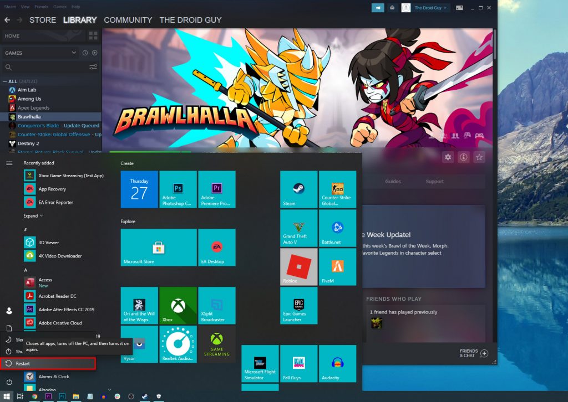Open Adobe Premiere Pro tile
The image size is (568, 402).
(217, 189)
